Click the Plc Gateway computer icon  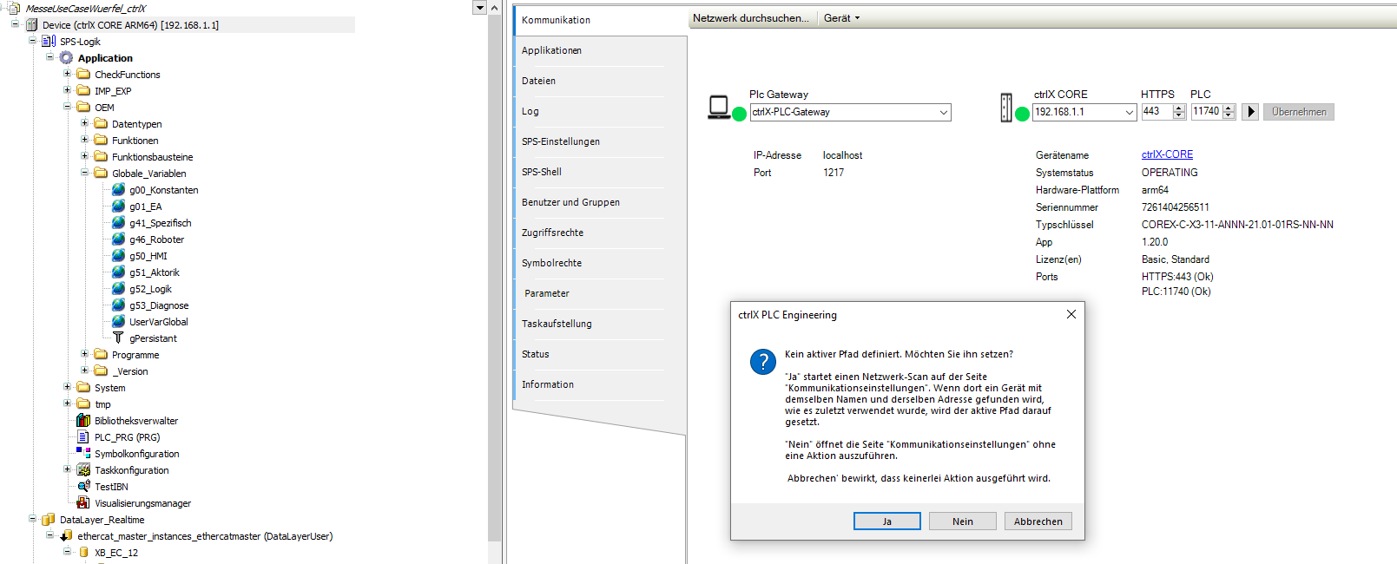[x=719, y=108]
